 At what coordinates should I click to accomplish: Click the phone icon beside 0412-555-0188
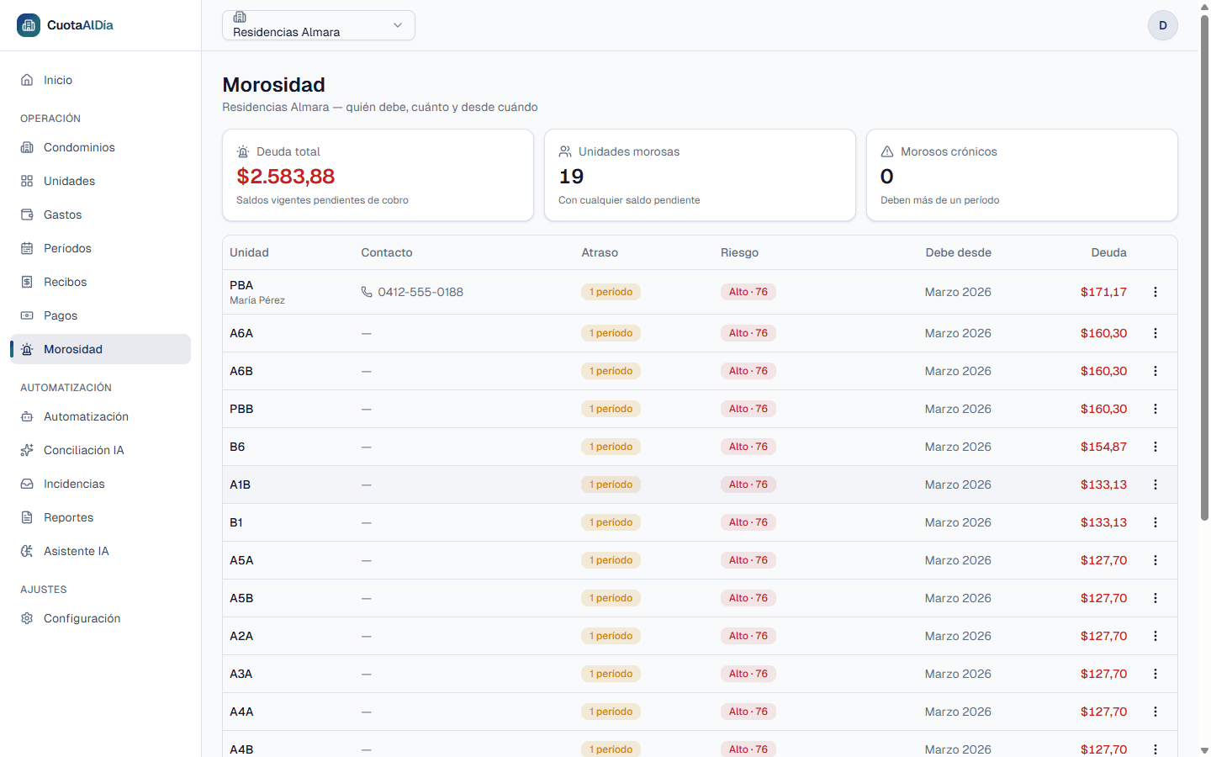coord(367,292)
